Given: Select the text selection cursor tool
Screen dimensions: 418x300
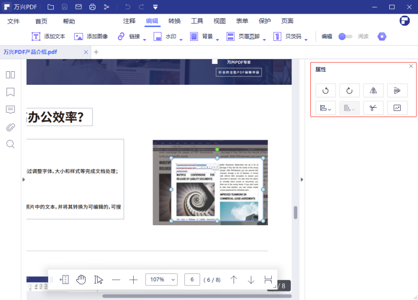Looking at the screenshot, I should coord(98,280).
